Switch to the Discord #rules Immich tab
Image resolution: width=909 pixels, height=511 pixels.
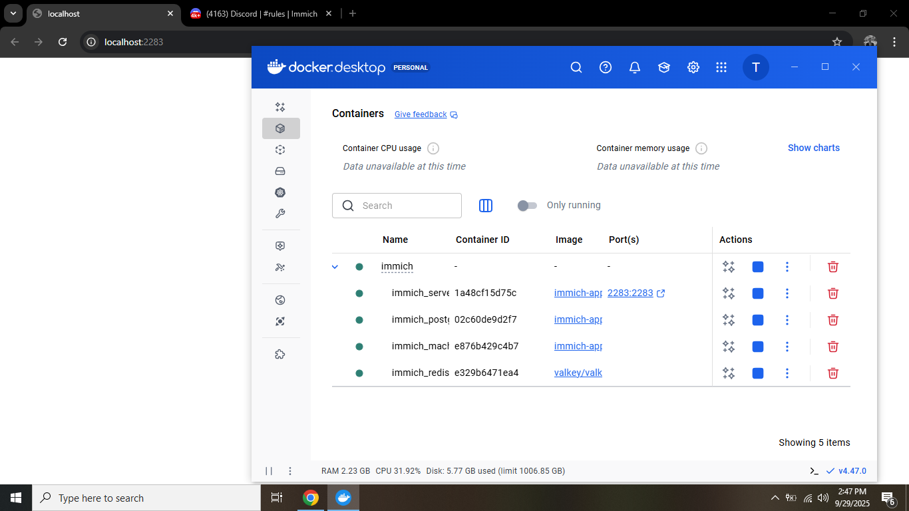point(260,13)
